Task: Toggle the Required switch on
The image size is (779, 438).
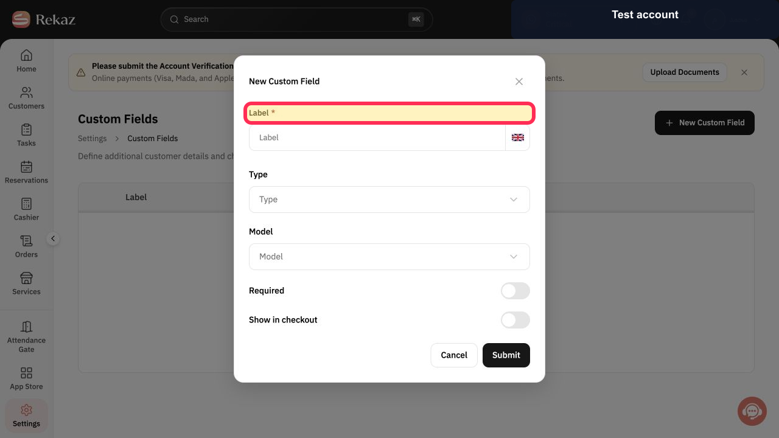Action: (x=515, y=291)
